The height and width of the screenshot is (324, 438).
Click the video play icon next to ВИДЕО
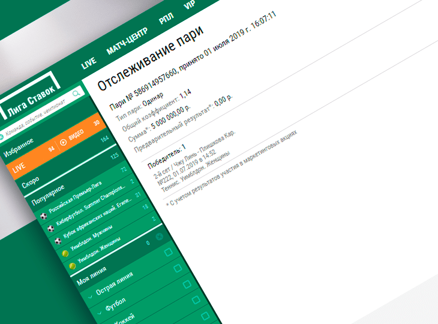pos(63,143)
